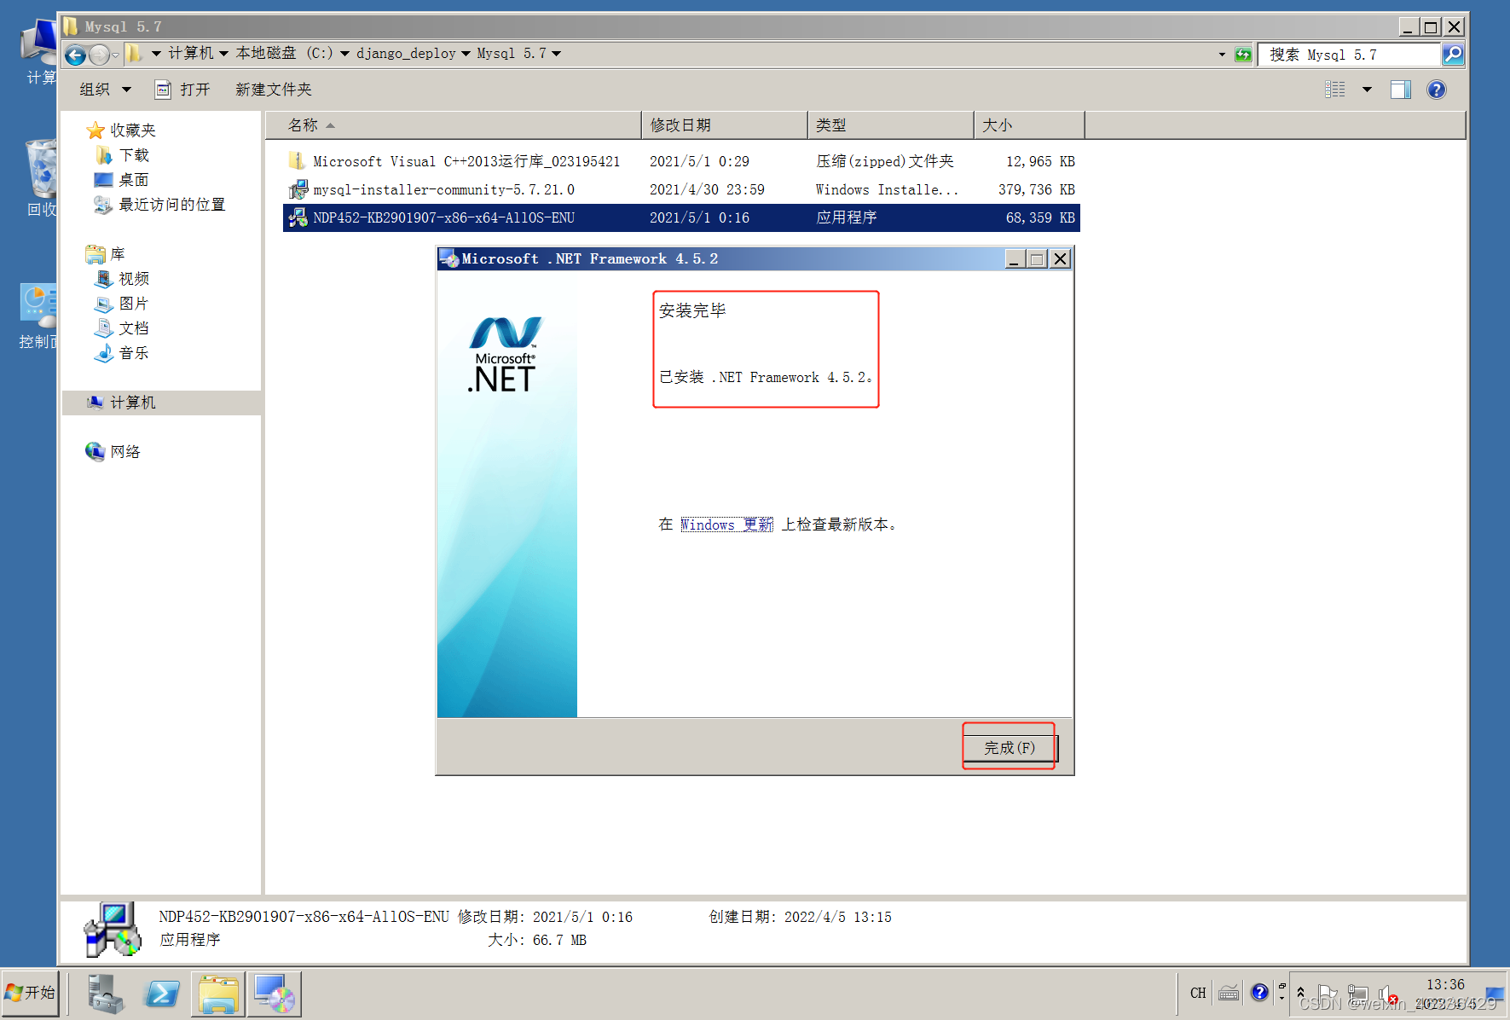The height and width of the screenshot is (1020, 1510).
Task: Click 打开 in the toolbar
Action: [182, 90]
